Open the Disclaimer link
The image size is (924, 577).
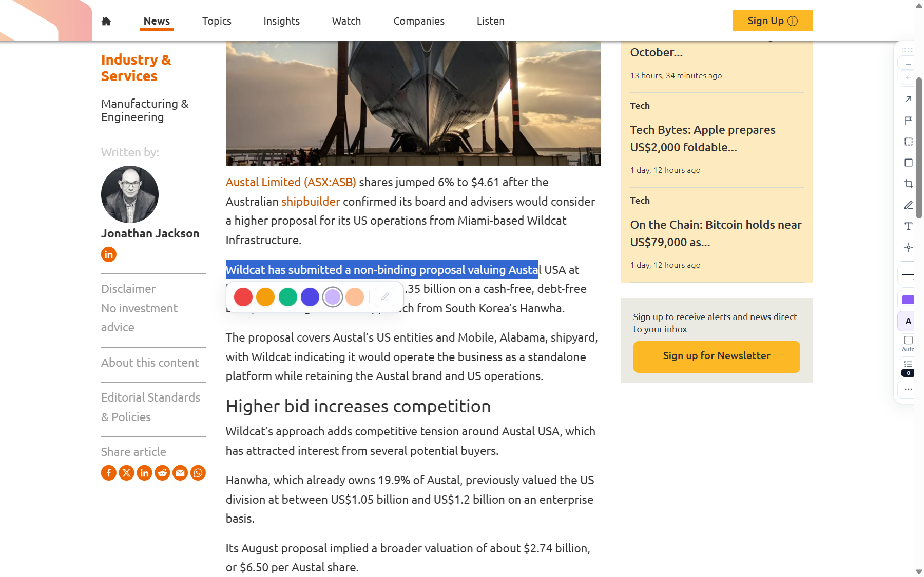click(x=128, y=289)
